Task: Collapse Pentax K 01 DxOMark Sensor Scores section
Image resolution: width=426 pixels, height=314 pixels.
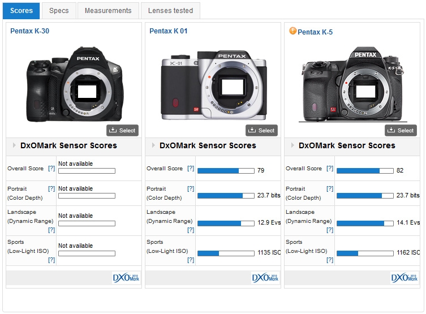Action: click(x=153, y=145)
